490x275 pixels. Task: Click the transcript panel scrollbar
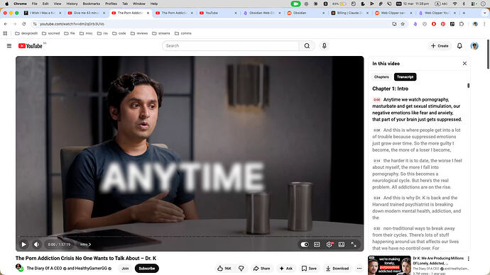point(469,86)
